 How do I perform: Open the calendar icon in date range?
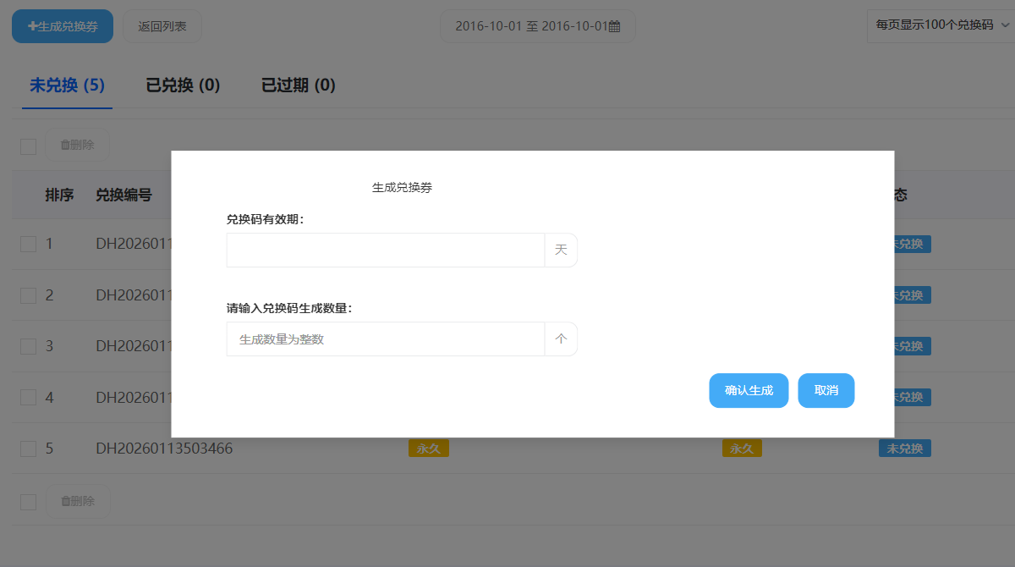point(615,26)
